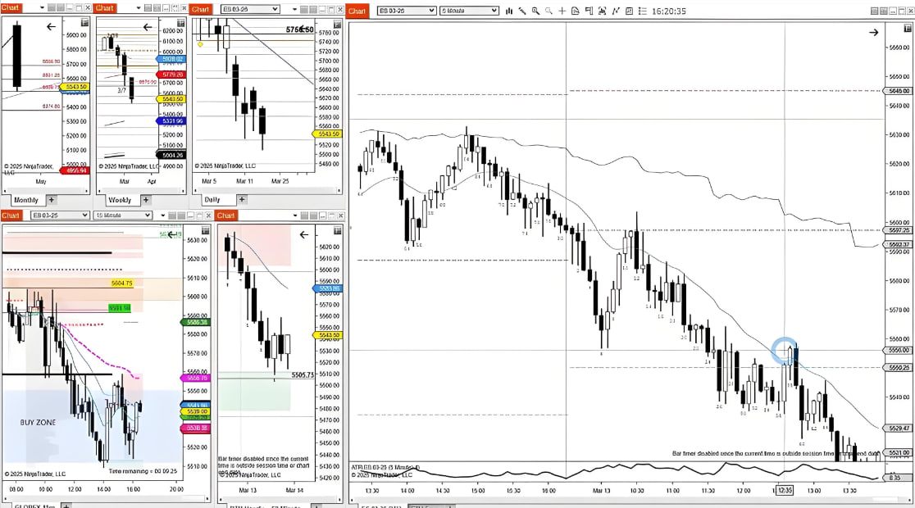Click the blue circled candle marker
Image resolution: width=915 pixels, height=508 pixels.
(785, 350)
